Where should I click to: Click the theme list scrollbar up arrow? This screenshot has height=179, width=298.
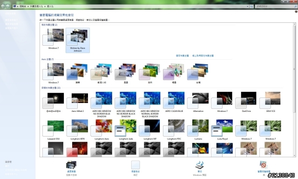point(294,24)
